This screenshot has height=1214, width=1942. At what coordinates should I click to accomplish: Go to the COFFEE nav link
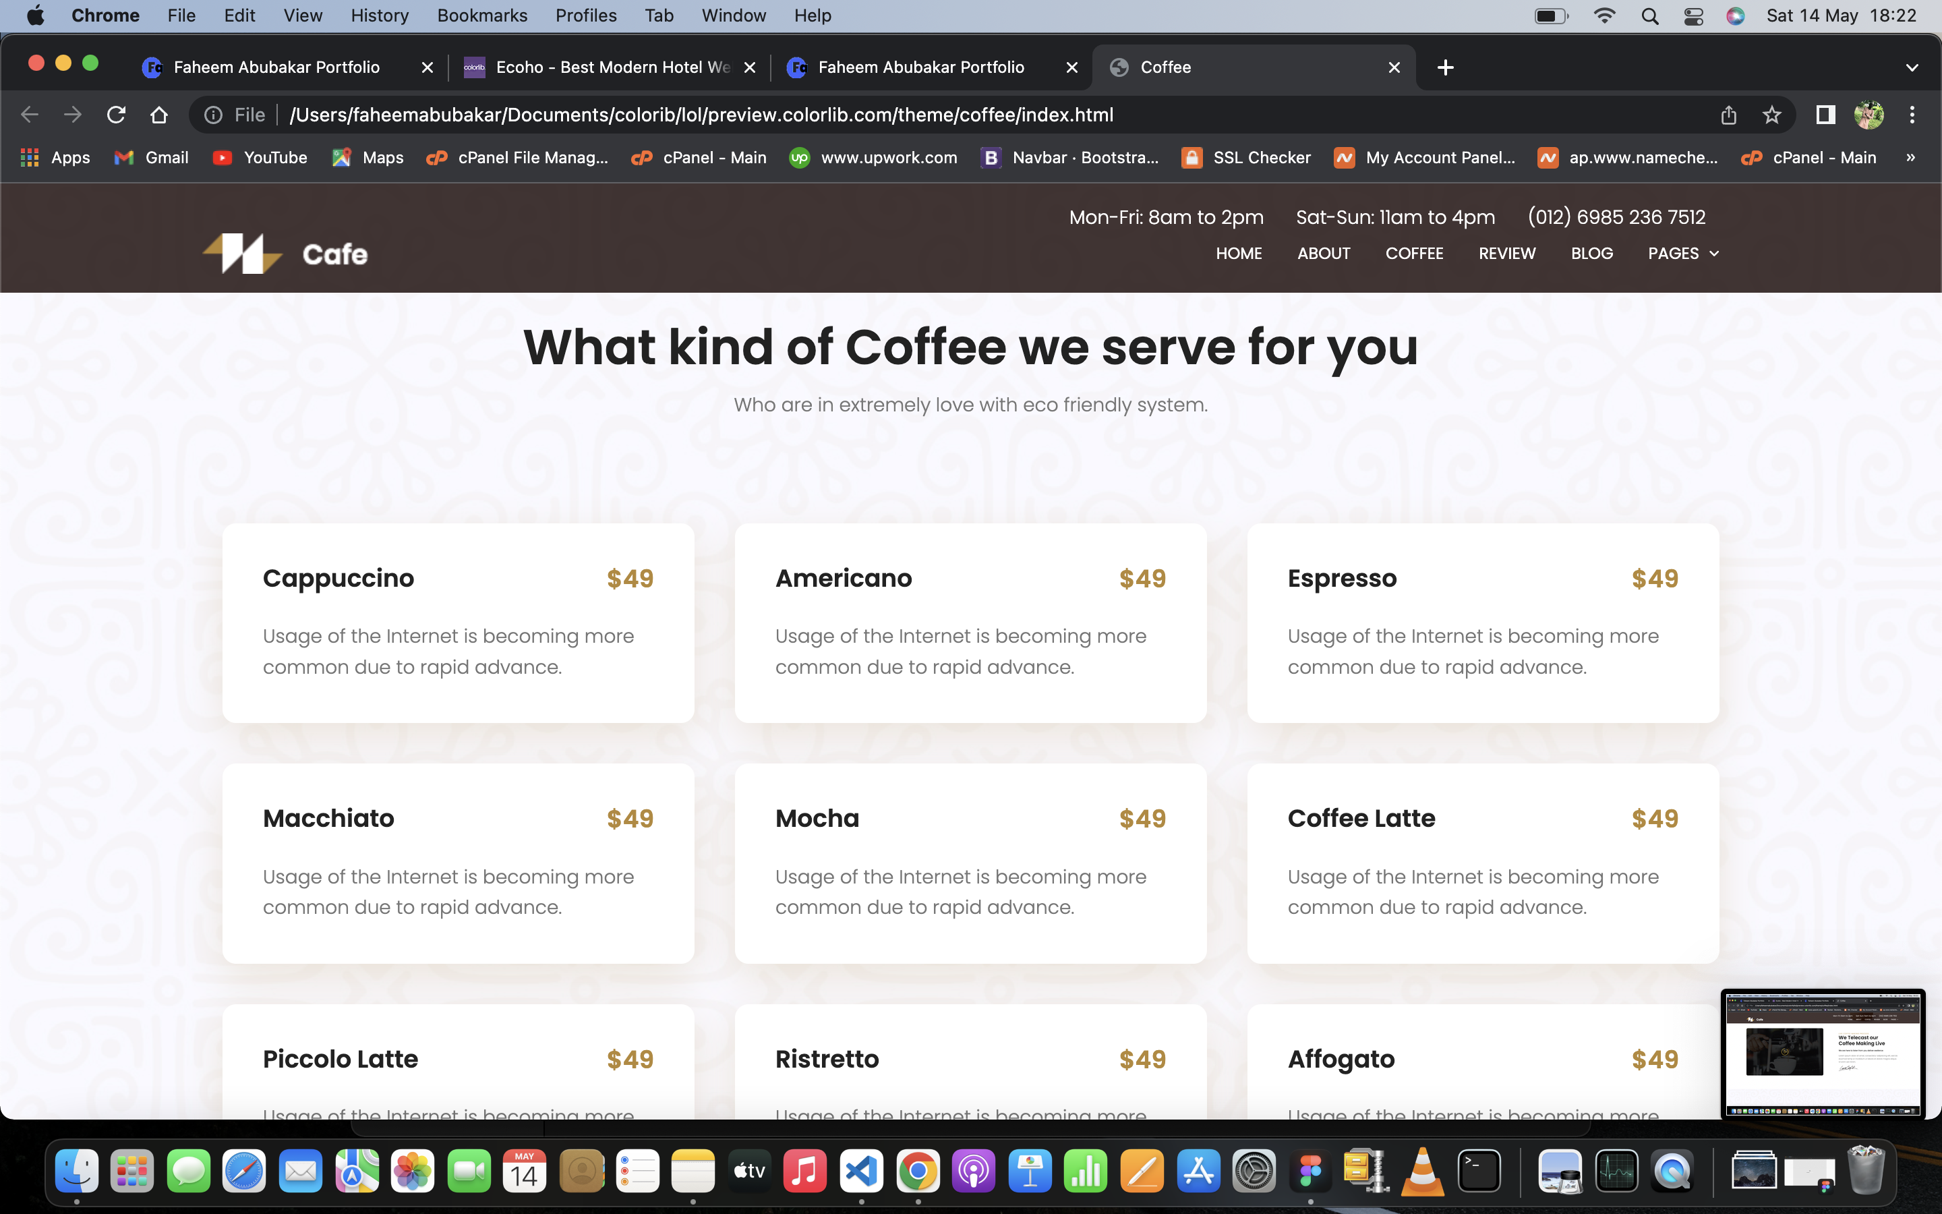coord(1414,254)
